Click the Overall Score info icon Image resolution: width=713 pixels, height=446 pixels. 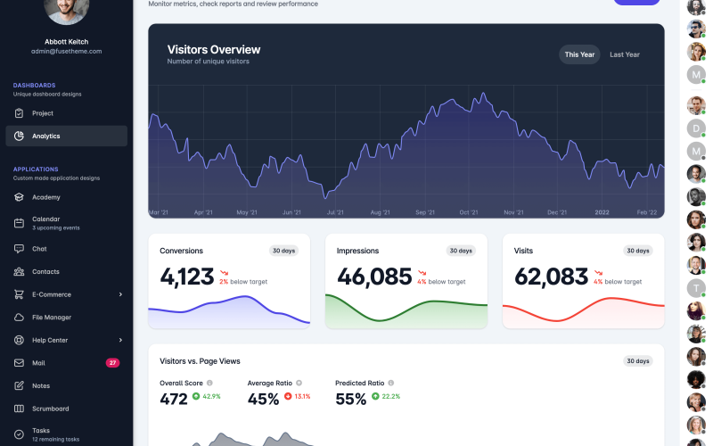point(209,383)
